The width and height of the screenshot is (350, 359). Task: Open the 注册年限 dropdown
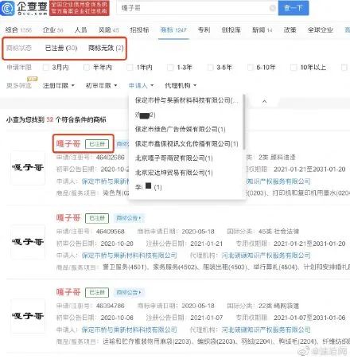59,85
